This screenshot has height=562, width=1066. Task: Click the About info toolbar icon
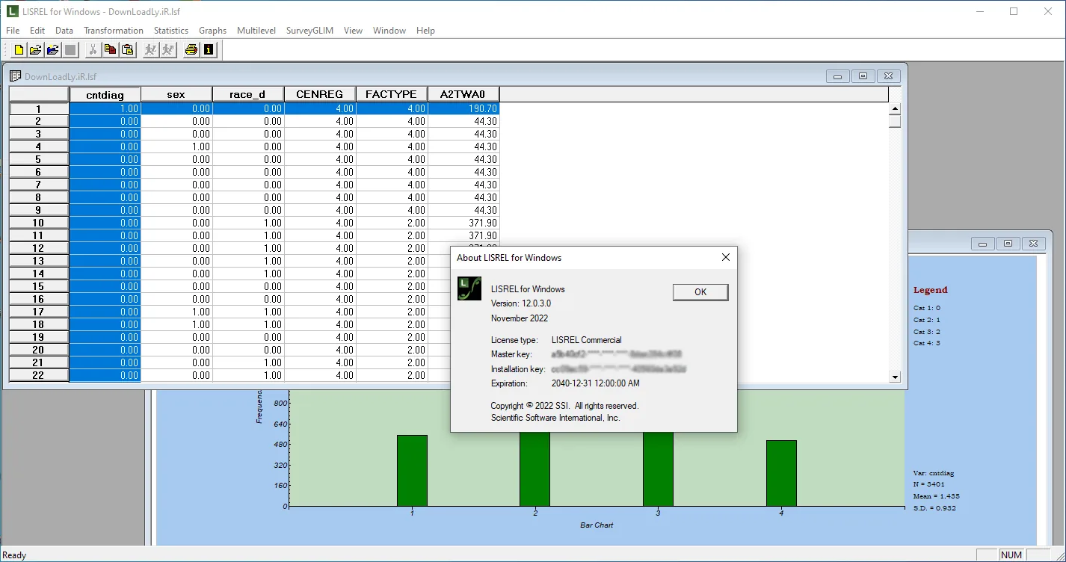click(209, 50)
